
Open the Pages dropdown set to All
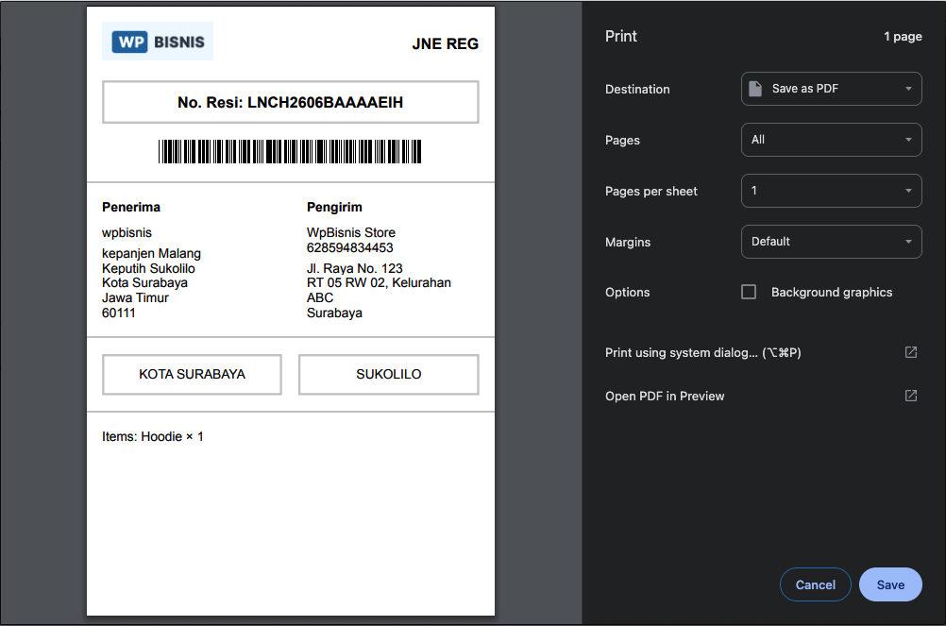click(x=831, y=140)
